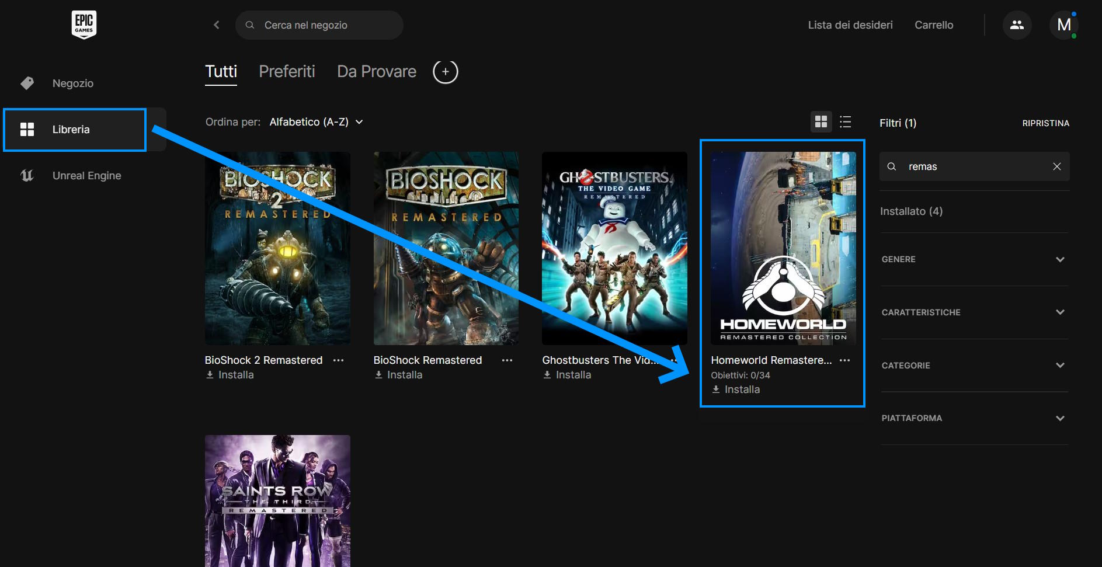Switch to grid view layout
Screen dimensions: 1102x567
(x=821, y=121)
